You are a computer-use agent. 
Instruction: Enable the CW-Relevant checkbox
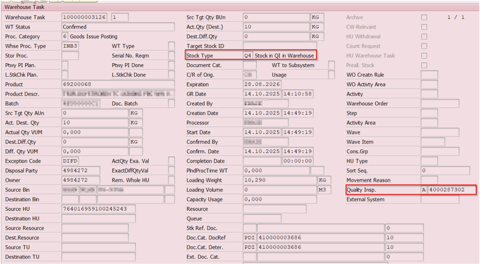click(x=424, y=27)
